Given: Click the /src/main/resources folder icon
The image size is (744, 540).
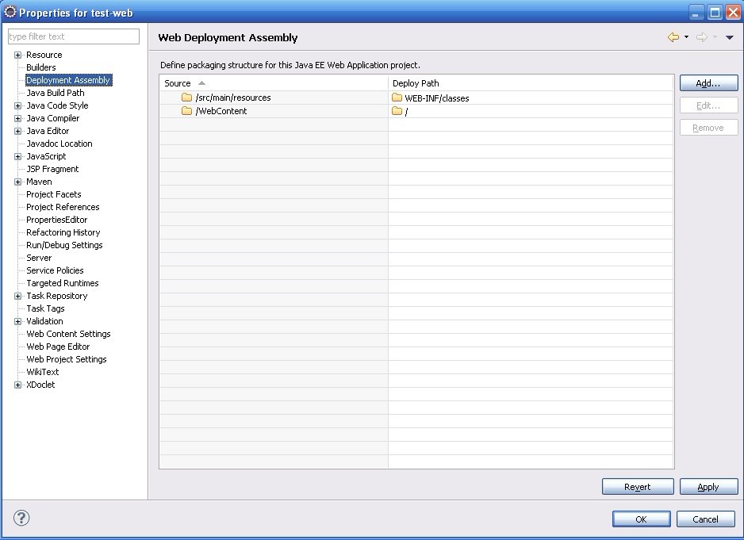Looking at the screenshot, I should pyautogui.click(x=187, y=98).
